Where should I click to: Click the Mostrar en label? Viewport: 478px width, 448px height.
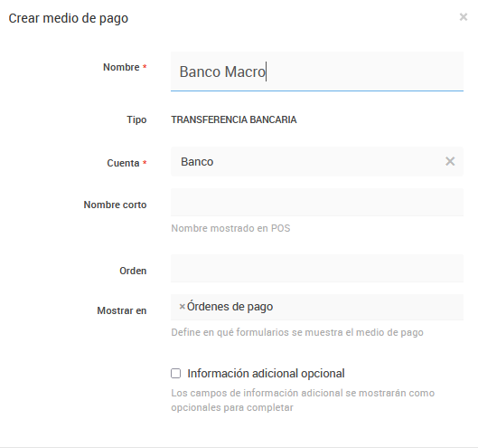click(x=122, y=310)
